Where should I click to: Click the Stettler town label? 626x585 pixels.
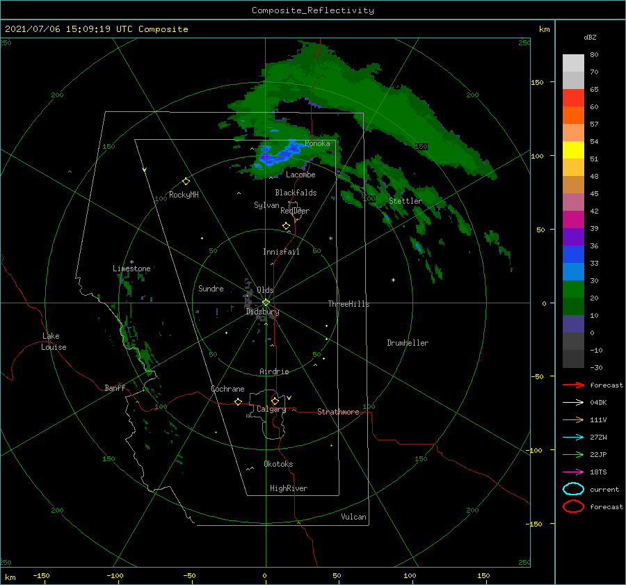406,201
